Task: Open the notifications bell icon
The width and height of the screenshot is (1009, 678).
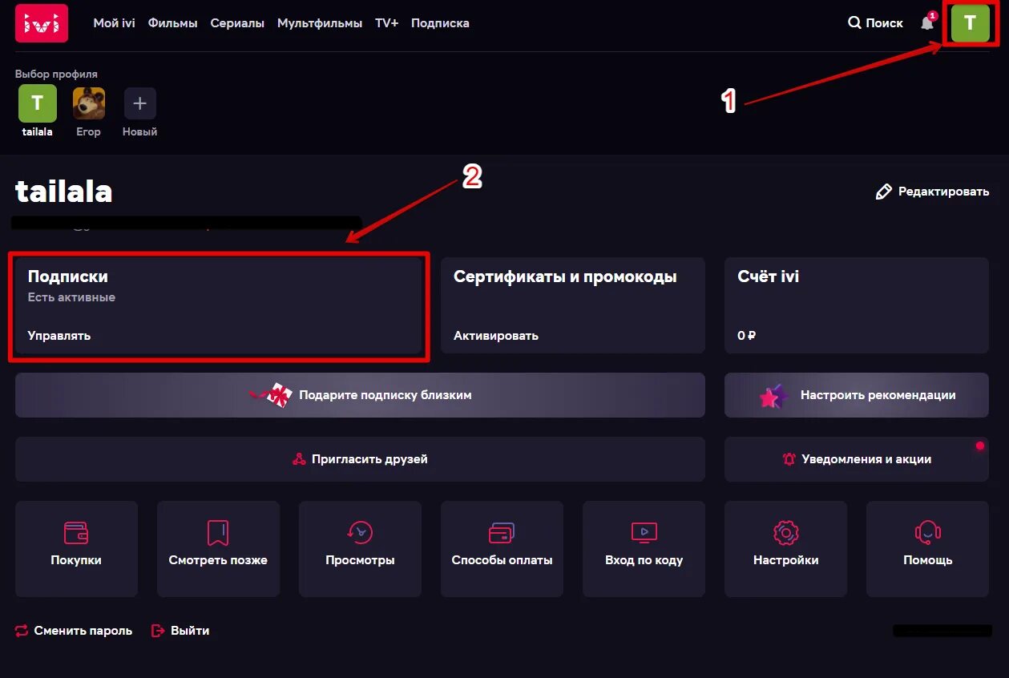Action: point(927,22)
